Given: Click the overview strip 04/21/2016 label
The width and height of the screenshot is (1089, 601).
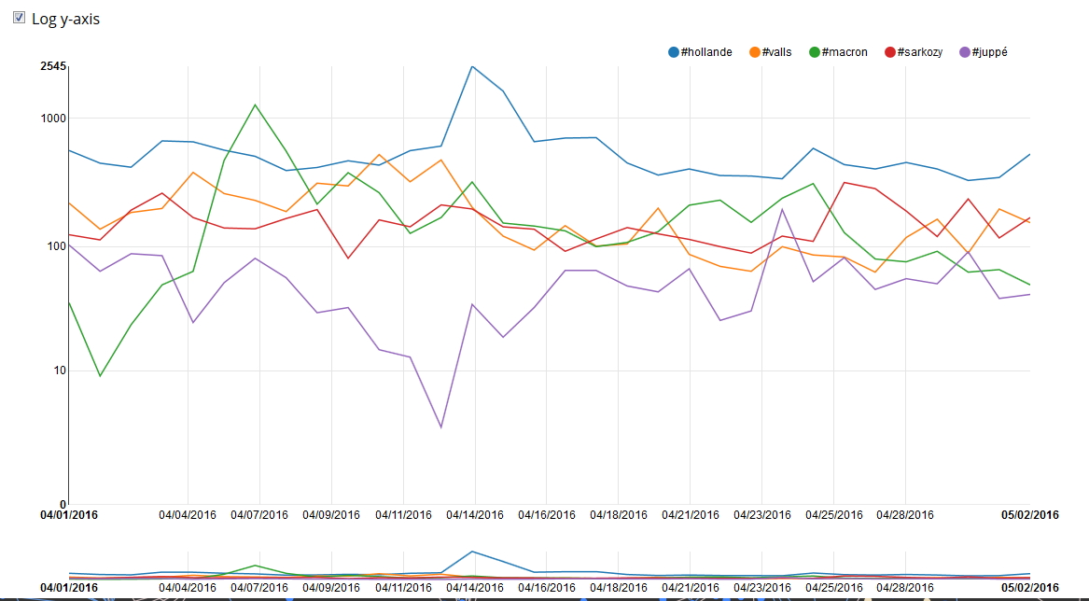Looking at the screenshot, I should [x=691, y=588].
